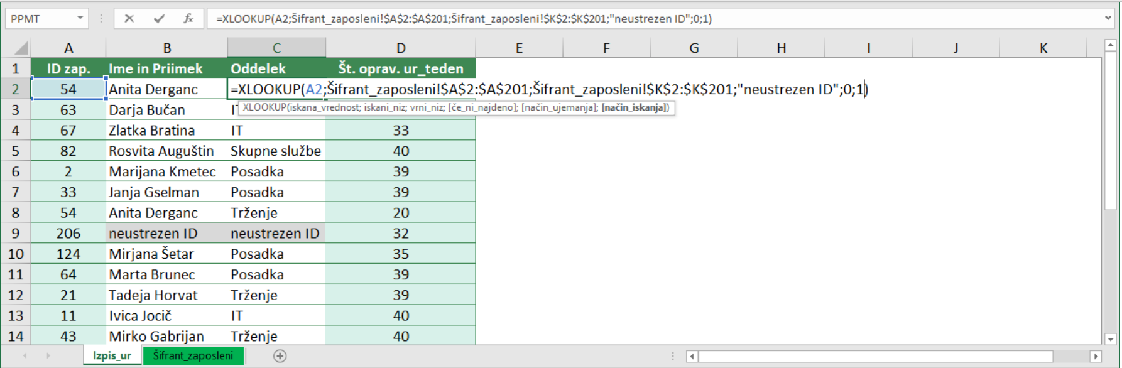Screen dimensions: 1122x368
Task: Click vertical scrollbar up arrow
Action: click(1111, 45)
